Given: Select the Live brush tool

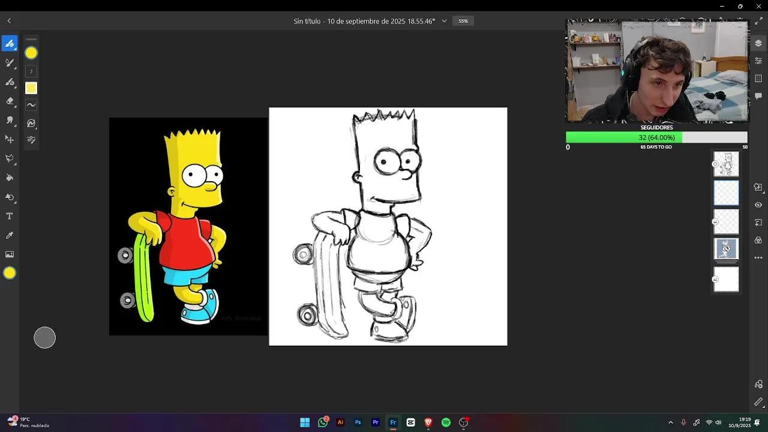Looking at the screenshot, I should 10,62.
